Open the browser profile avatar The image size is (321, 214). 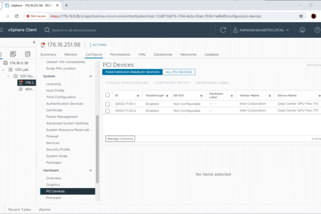click(x=313, y=16)
